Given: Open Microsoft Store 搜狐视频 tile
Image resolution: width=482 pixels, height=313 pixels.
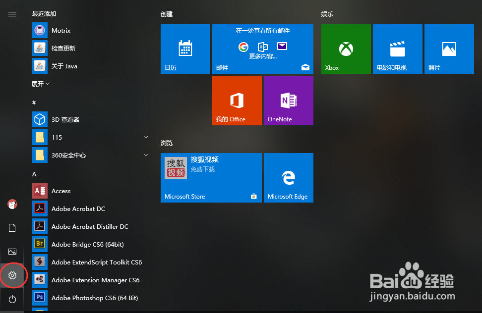Looking at the screenshot, I should (211, 178).
